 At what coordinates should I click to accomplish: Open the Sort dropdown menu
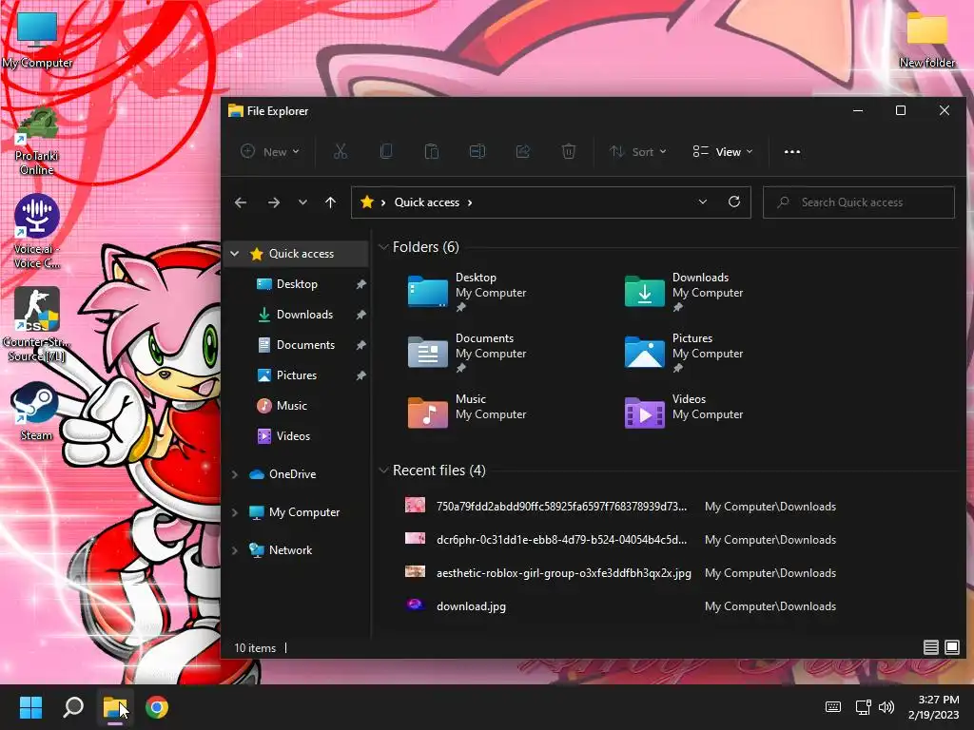pyautogui.click(x=638, y=151)
